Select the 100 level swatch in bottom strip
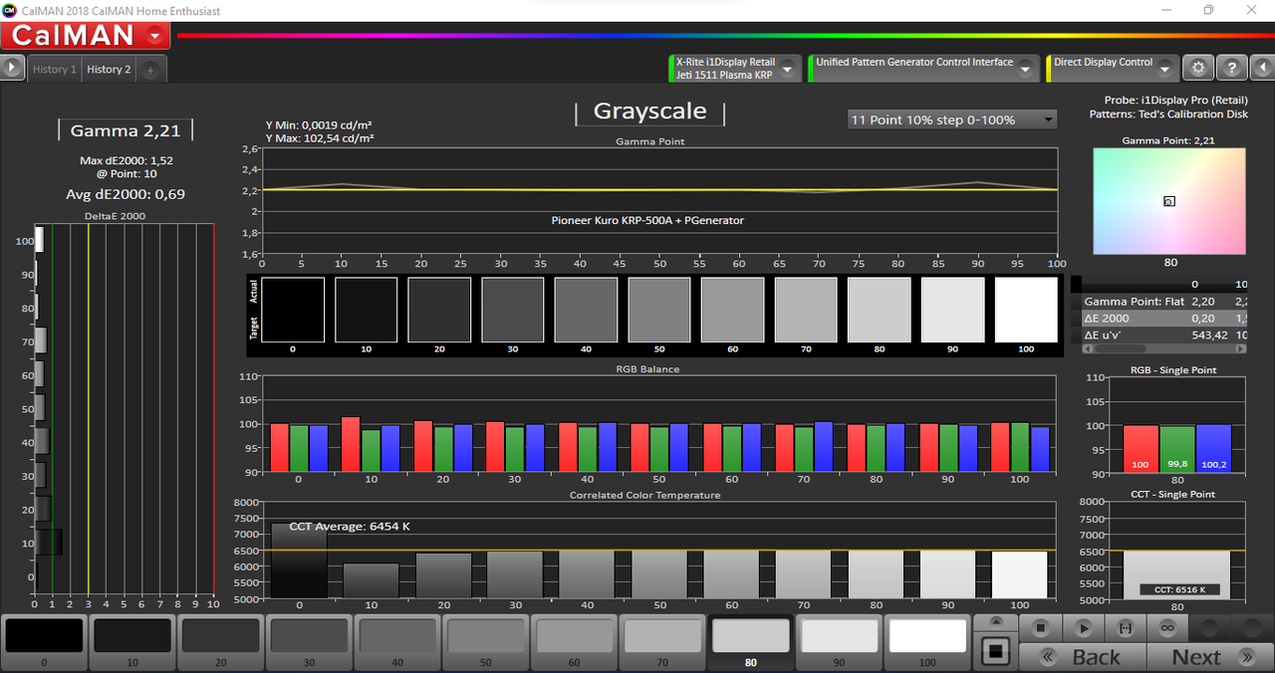The height and width of the screenshot is (673, 1275). pos(927,643)
